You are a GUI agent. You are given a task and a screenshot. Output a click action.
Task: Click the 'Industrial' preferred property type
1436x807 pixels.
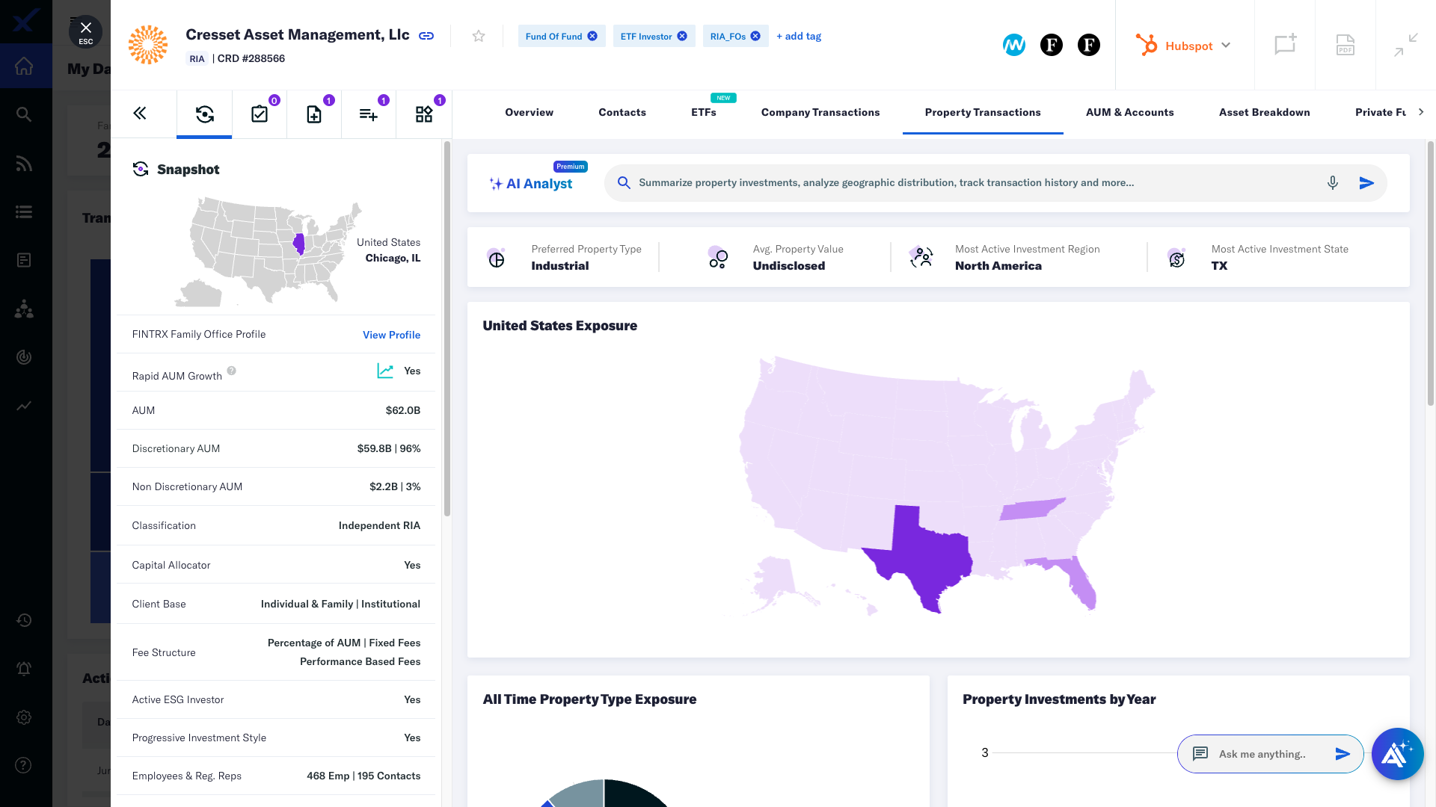[x=560, y=265]
